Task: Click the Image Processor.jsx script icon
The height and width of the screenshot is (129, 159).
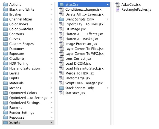Action: (62, 44)
